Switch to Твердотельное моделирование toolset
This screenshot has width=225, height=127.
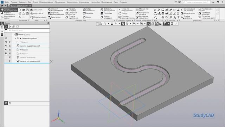[9, 10]
